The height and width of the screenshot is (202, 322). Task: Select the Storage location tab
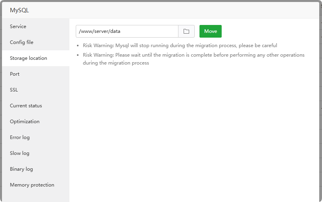(29, 58)
